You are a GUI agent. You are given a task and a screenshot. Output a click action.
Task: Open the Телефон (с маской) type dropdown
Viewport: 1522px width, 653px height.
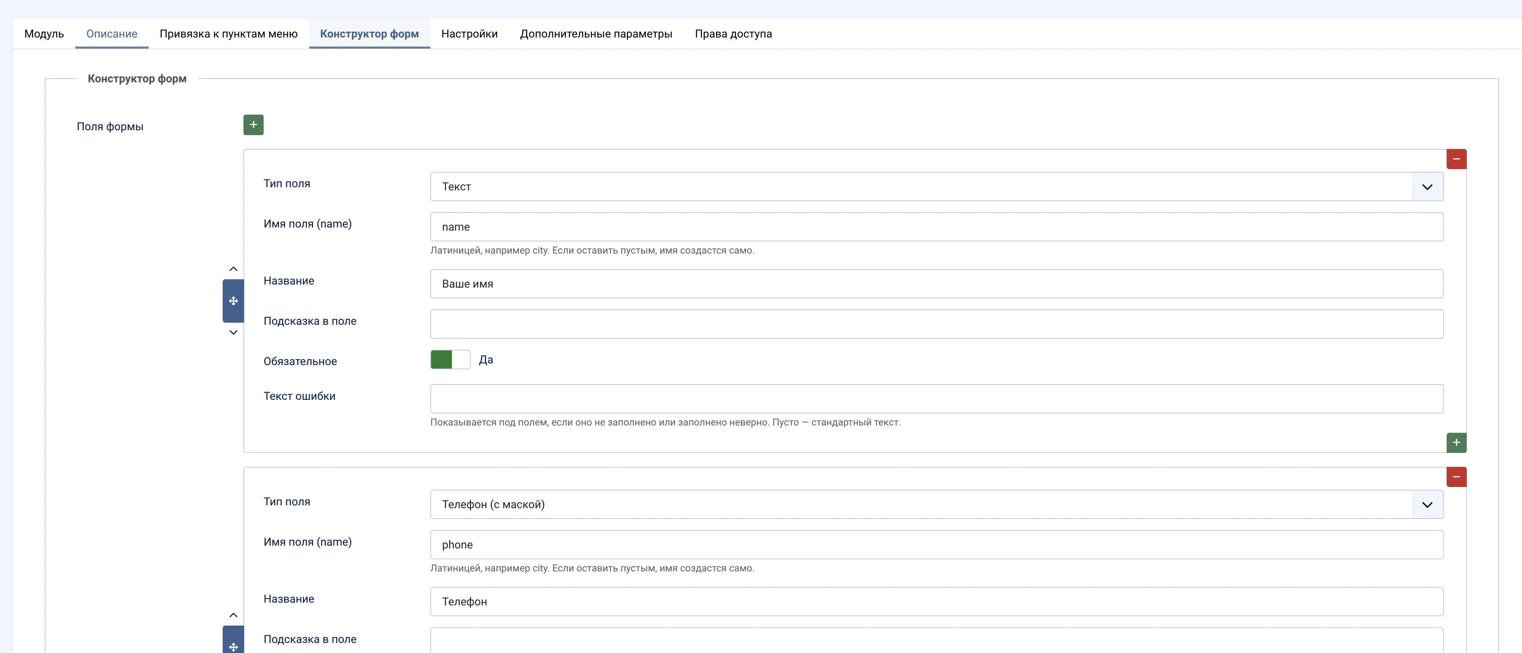(x=936, y=505)
